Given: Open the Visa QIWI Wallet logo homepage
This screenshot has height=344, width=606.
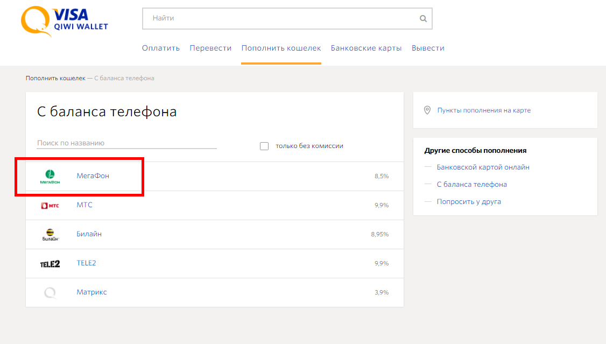Looking at the screenshot, I should 65,21.
